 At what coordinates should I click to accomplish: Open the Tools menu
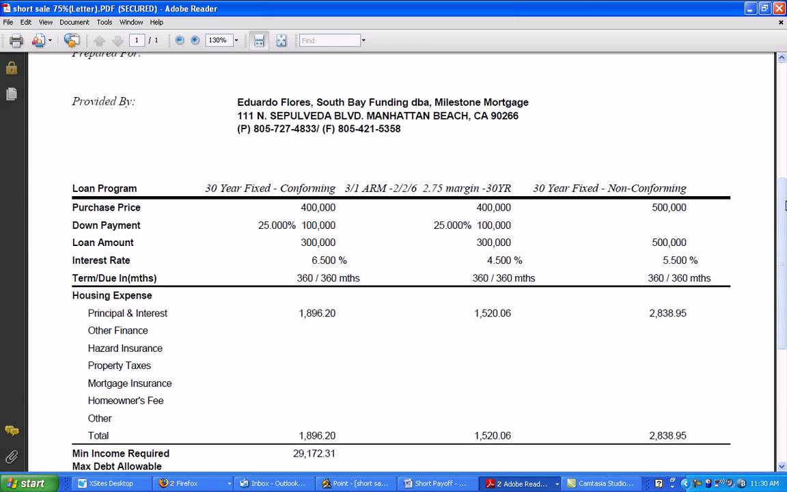pyautogui.click(x=105, y=22)
